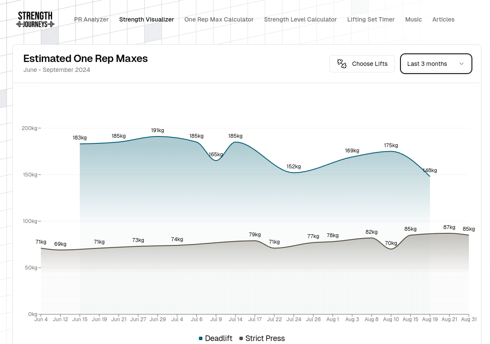Select the Strength Visualizer tab
The height and width of the screenshot is (344, 490).
(x=146, y=19)
